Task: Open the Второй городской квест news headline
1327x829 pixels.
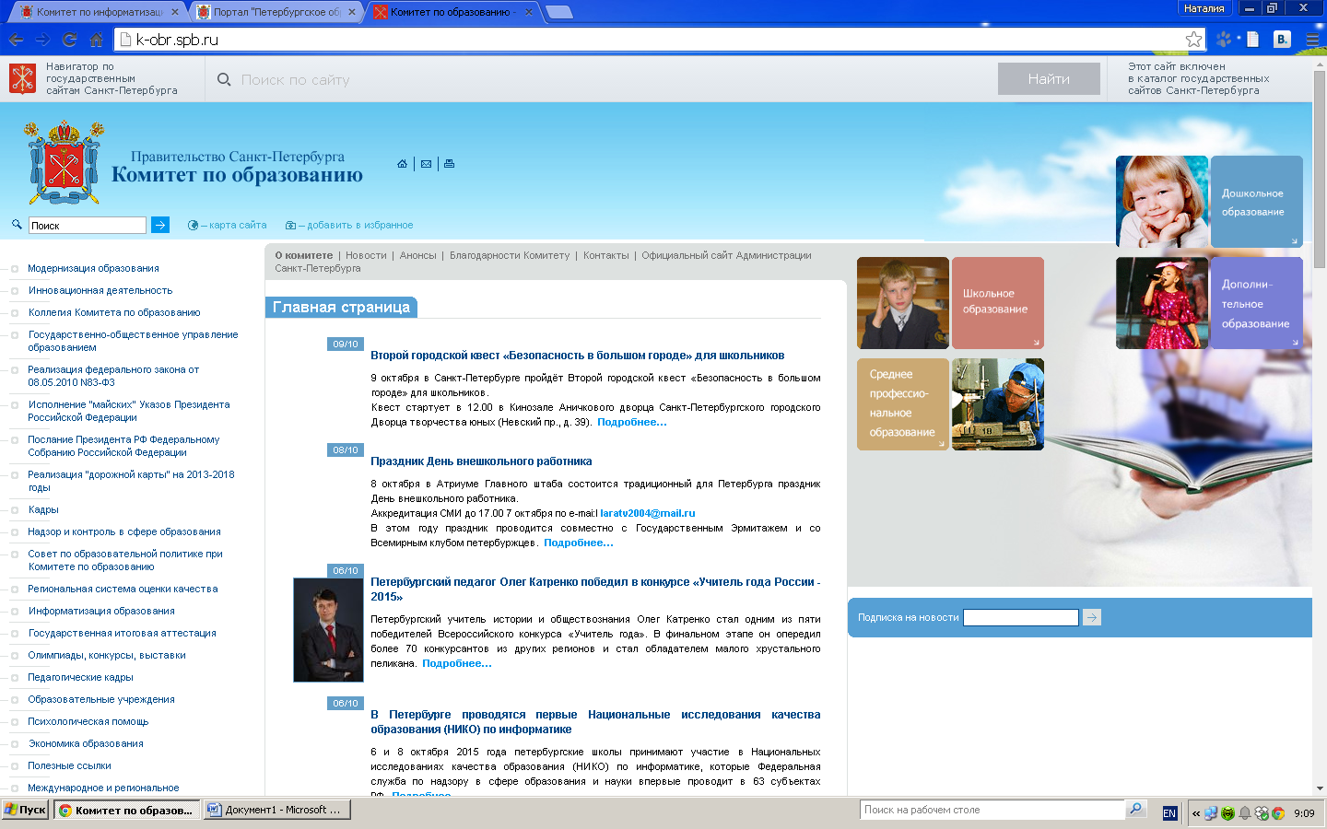Action: (x=578, y=356)
